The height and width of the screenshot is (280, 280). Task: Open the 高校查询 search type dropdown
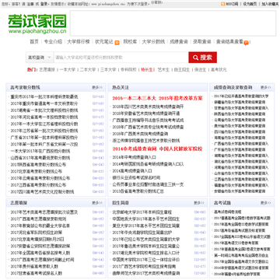(40, 58)
